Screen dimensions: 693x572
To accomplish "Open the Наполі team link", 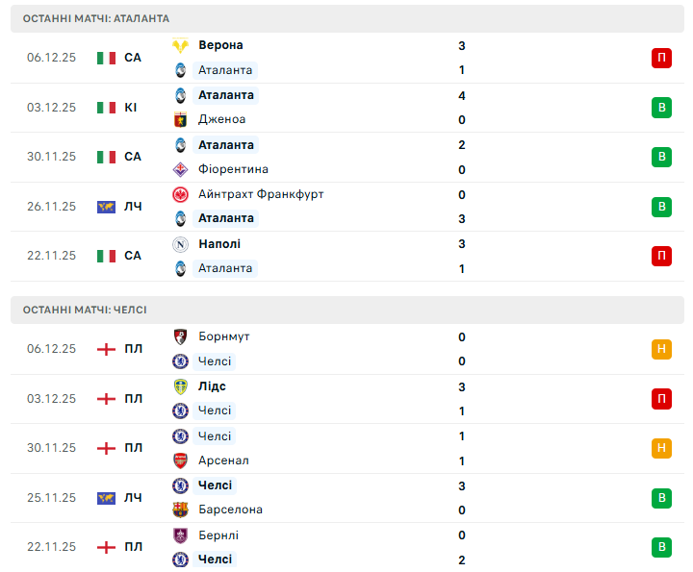I will click(x=219, y=244).
